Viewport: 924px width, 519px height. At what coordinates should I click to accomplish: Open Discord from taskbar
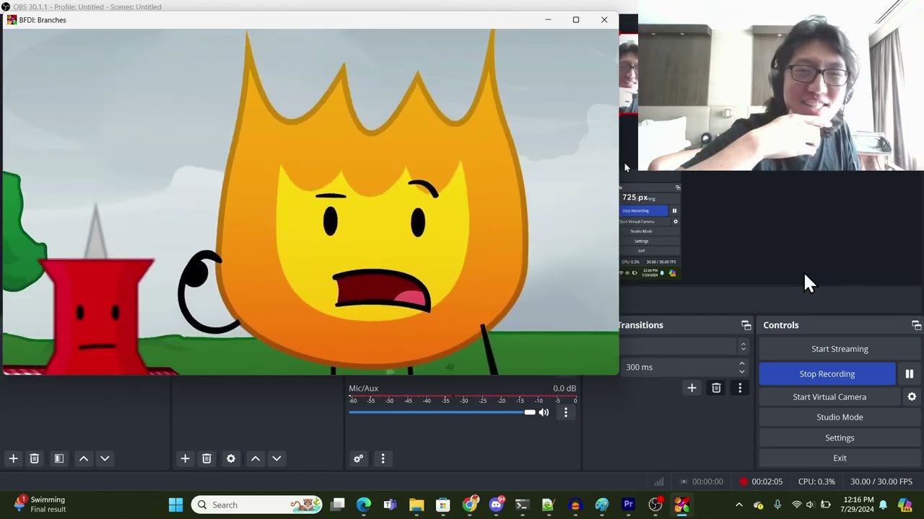click(x=496, y=505)
